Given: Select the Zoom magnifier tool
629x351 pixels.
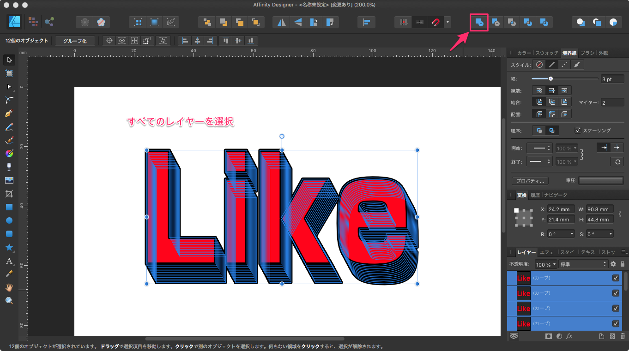Looking at the screenshot, I should coord(9,301).
